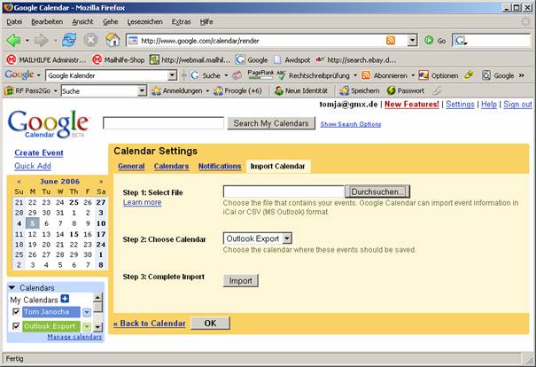Screen dimensions: 536x367
Task: Open the RoboForm Suche dropdown
Action: (142, 91)
